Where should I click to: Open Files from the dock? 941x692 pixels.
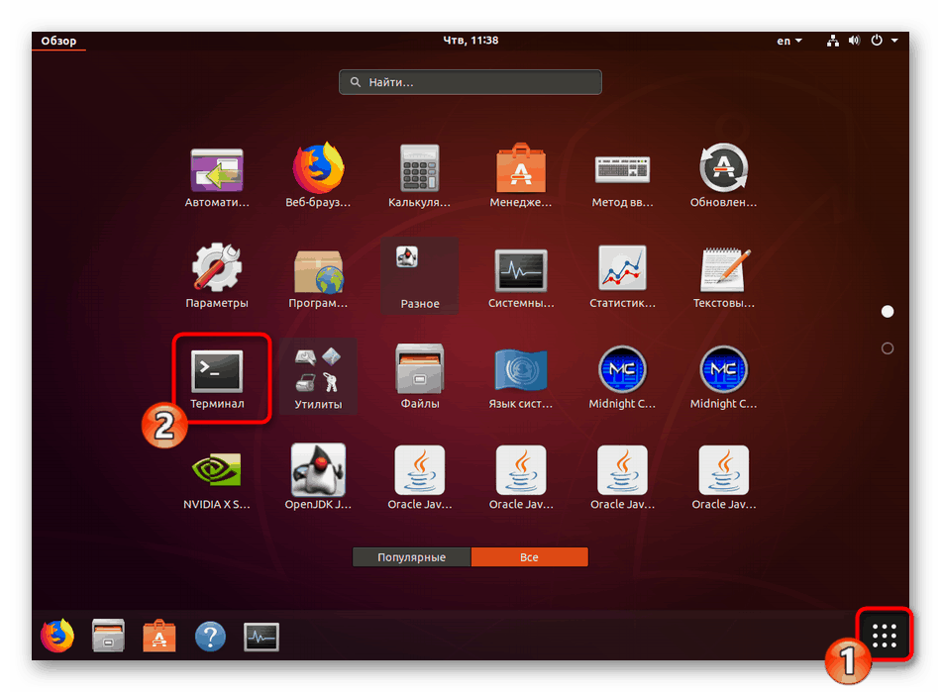[108, 637]
